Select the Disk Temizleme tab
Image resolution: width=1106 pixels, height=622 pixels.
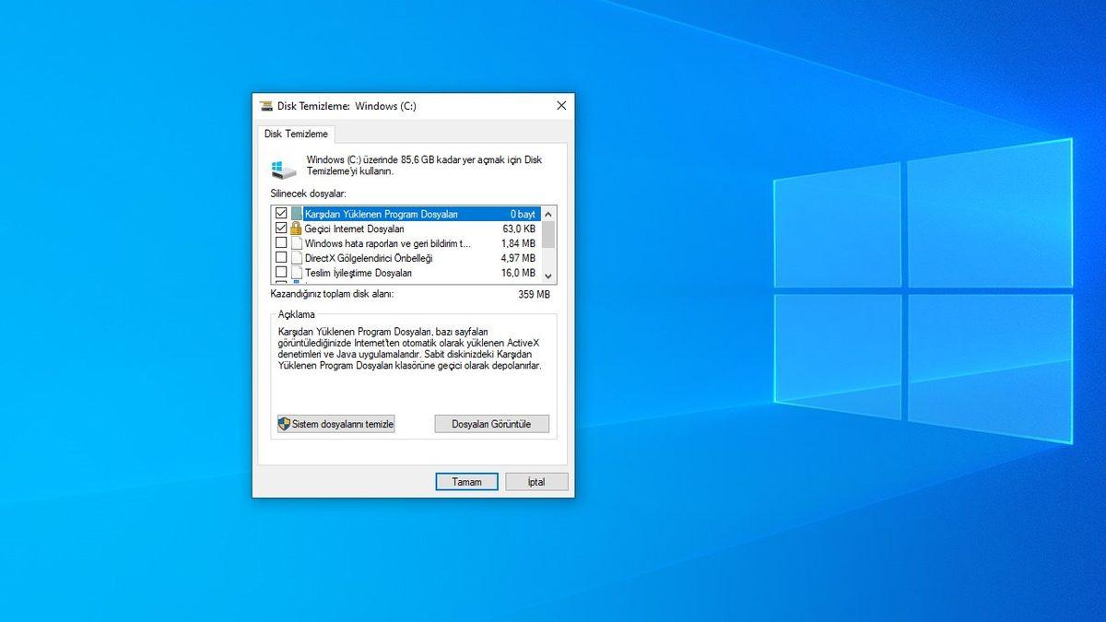[295, 134]
